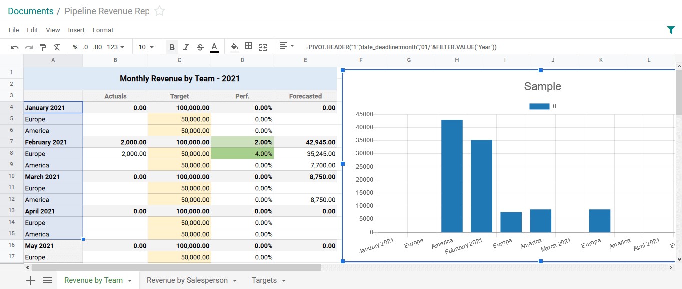Select column E header
Viewport: 682px width, 289px height.
(x=305, y=60)
